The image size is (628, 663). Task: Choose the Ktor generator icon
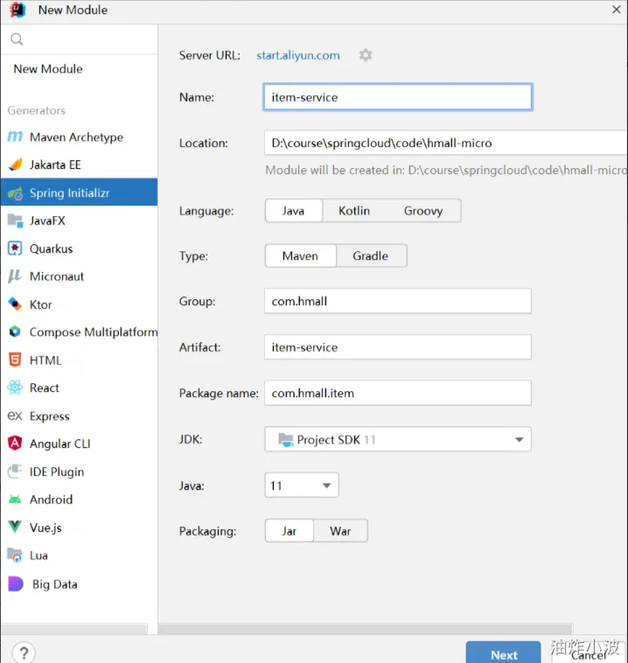[15, 304]
